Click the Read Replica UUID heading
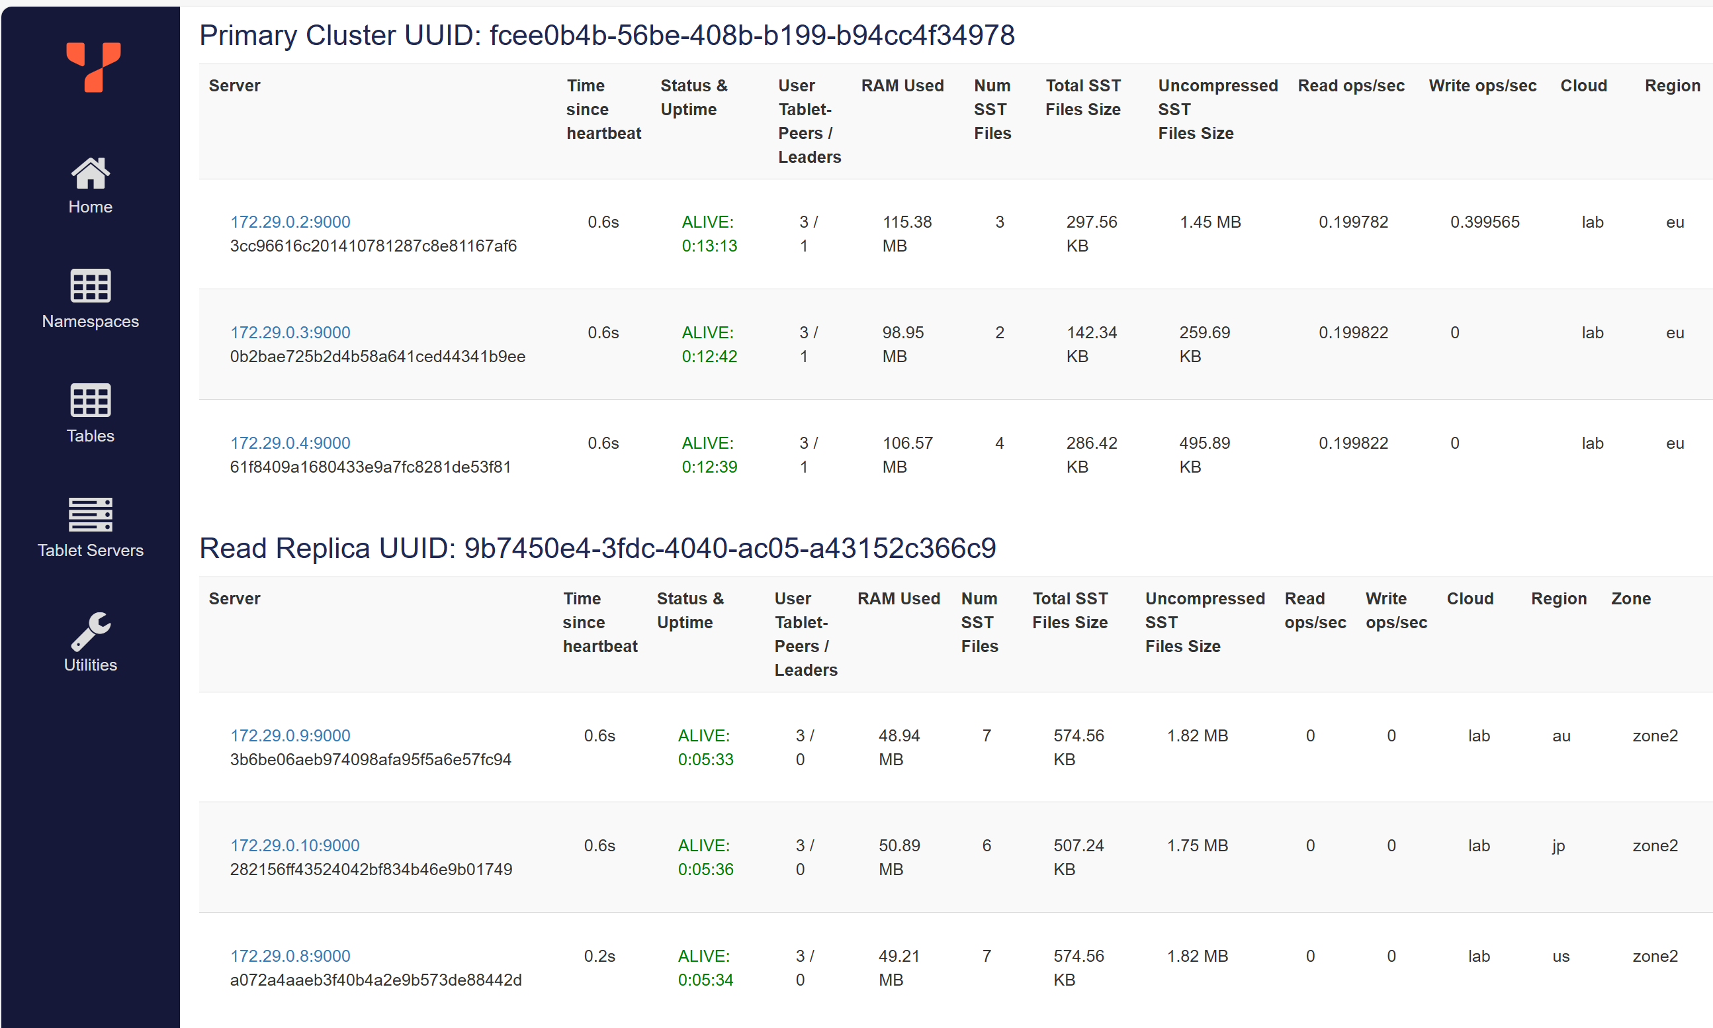 (x=597, y=548)
